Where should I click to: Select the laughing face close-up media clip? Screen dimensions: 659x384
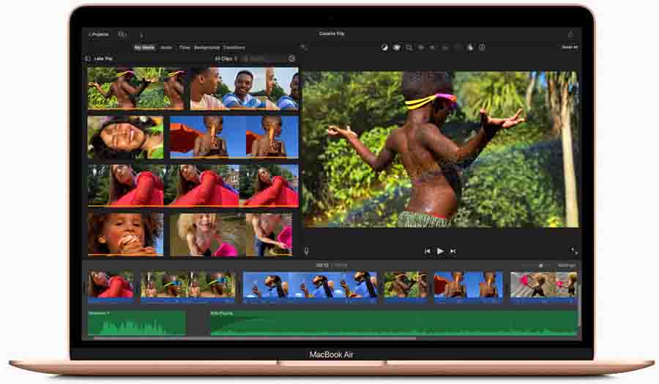[x=125, y=137]
